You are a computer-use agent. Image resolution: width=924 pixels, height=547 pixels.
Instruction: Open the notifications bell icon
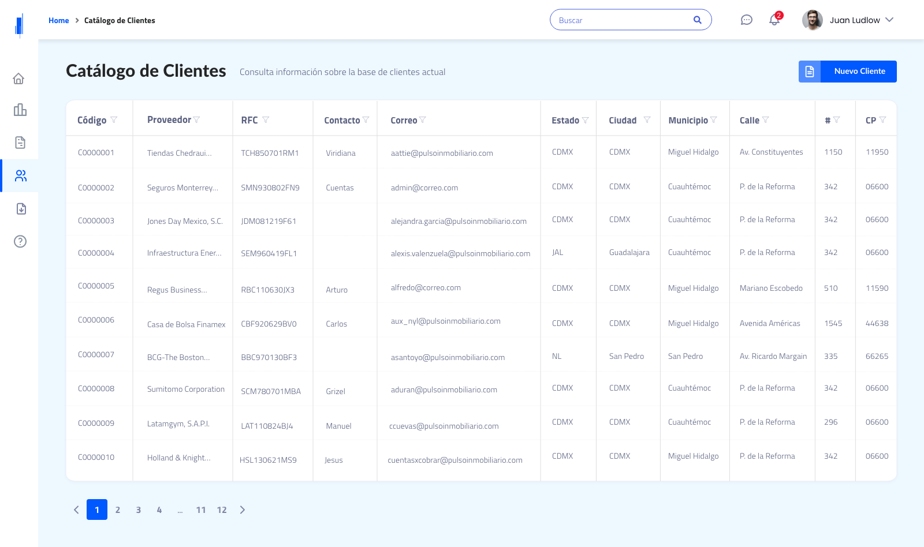[774, 20]
